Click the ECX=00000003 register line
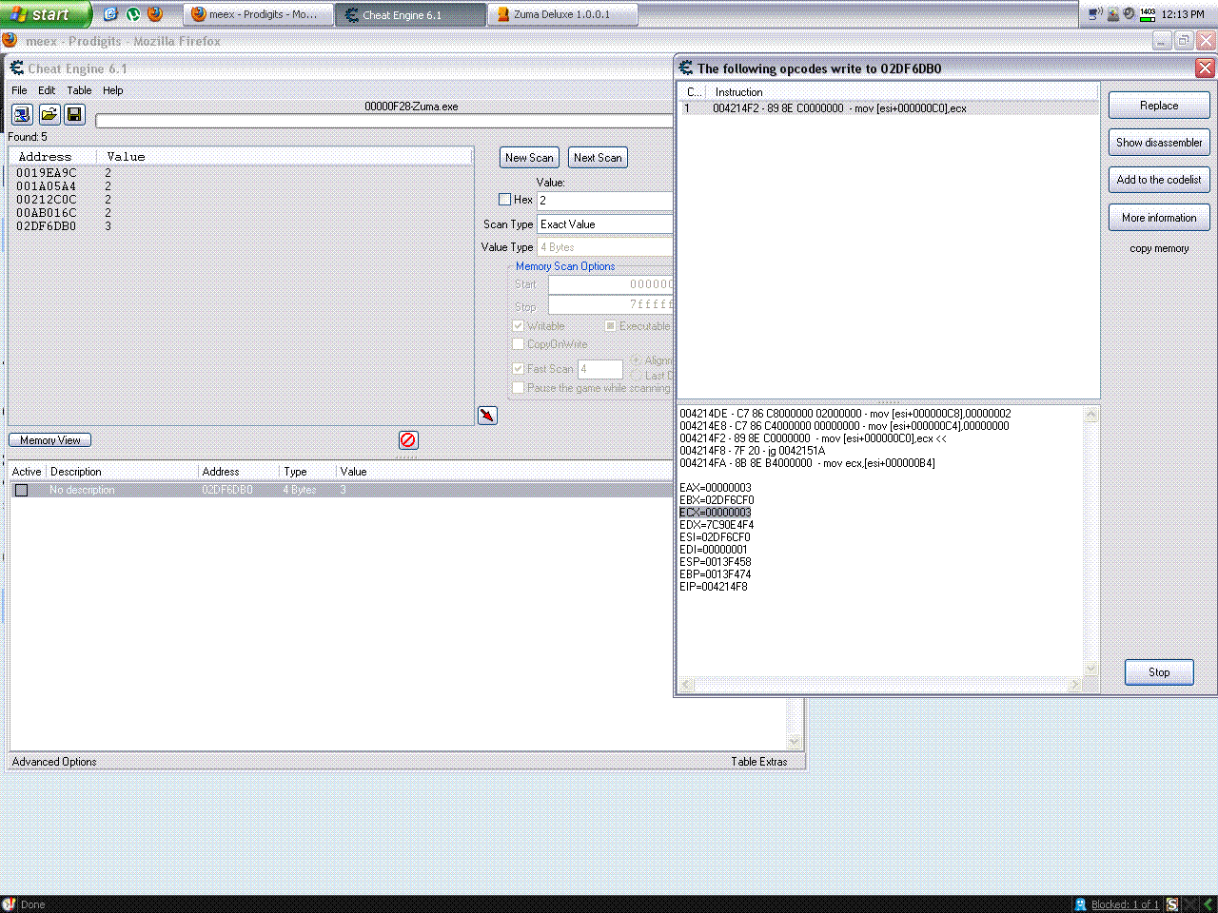Screen dimensions: 1218x913 [x=715, y=513]
